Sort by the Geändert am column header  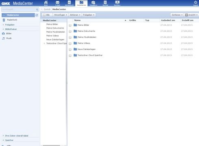point(168,20)
